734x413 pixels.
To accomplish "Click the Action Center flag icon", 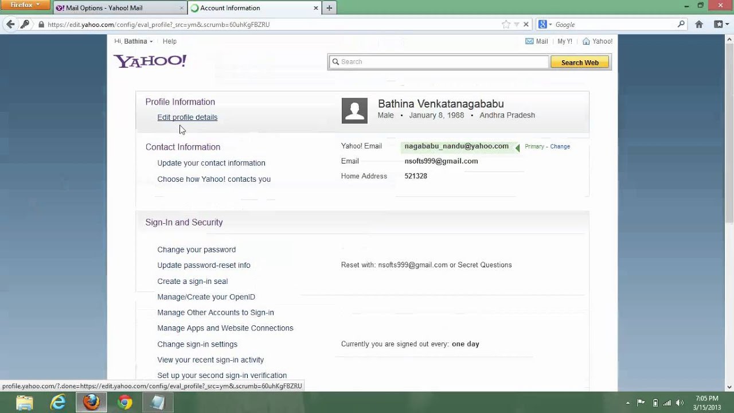I will (641, 403).
